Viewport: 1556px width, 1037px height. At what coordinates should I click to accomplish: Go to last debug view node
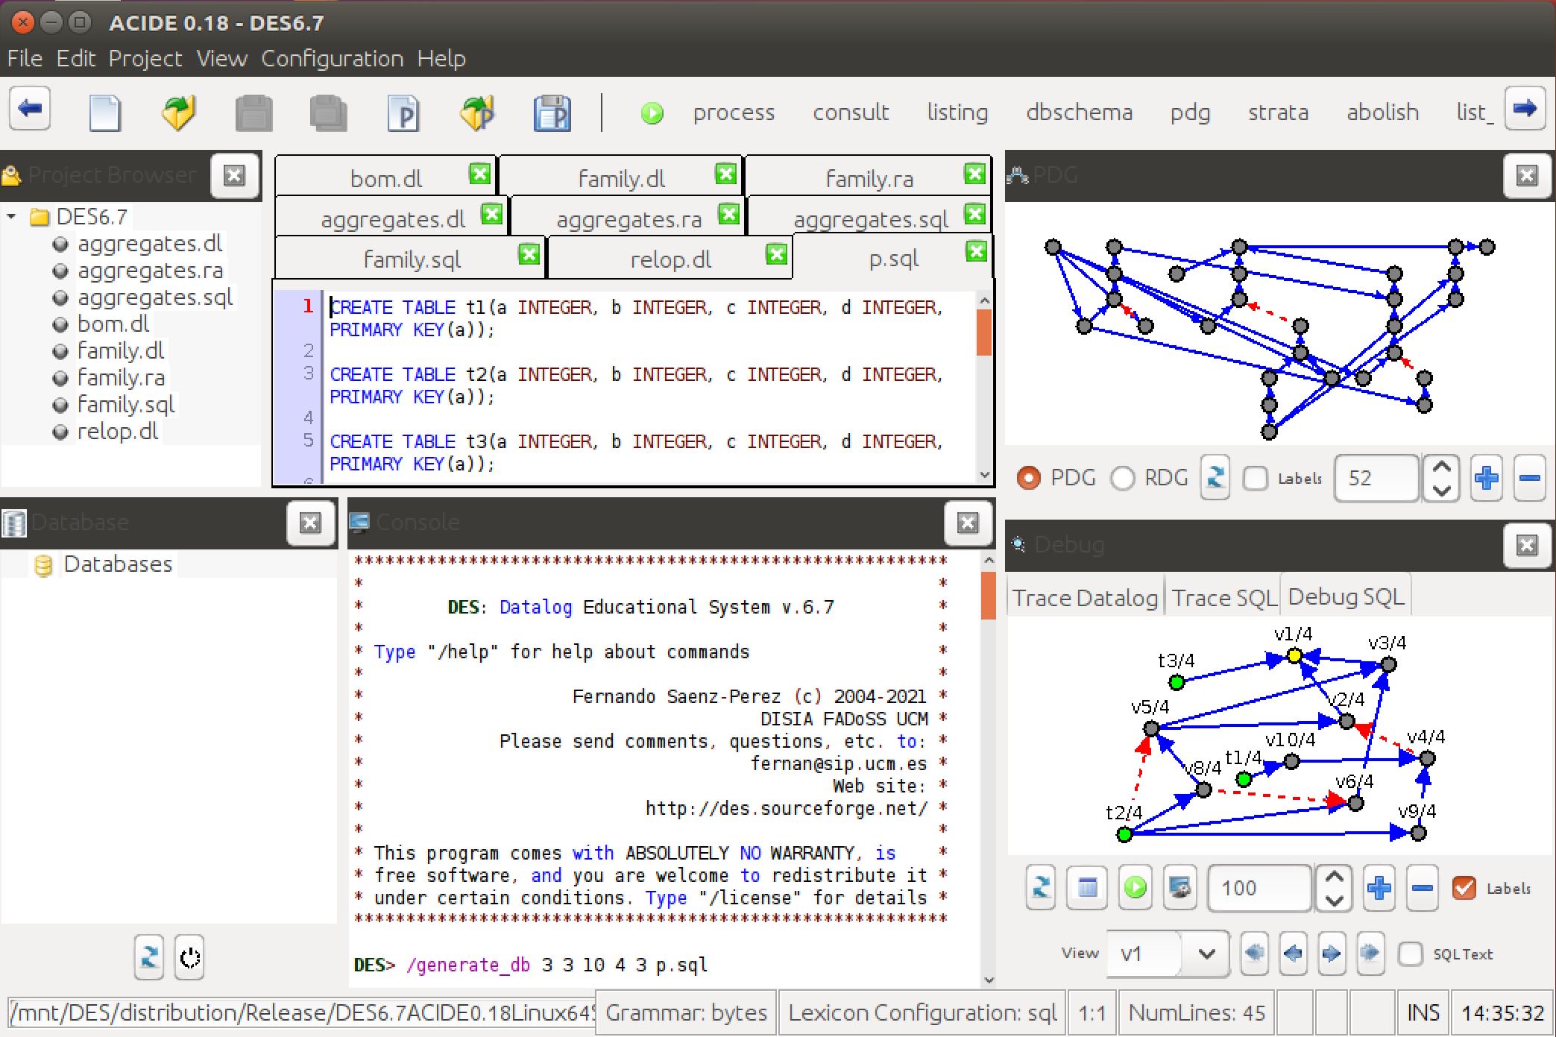pyautogui.click(x=1370, y=954)
